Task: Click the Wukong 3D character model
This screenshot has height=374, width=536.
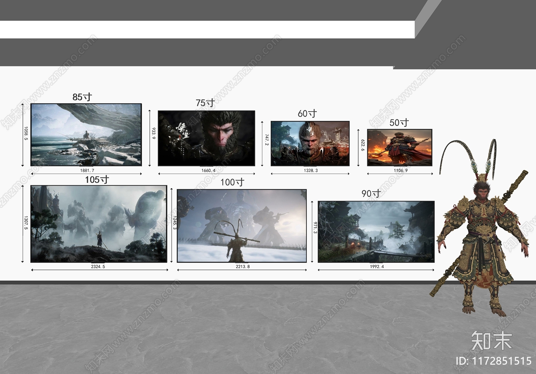Action: click(482, 228)
